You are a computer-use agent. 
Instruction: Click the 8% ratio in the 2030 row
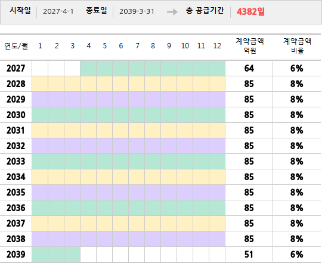click(x=296, y=115)
